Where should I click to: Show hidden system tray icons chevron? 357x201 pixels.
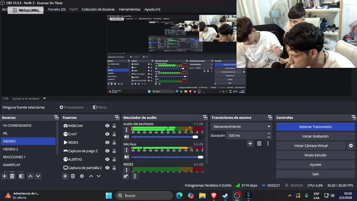290,195
